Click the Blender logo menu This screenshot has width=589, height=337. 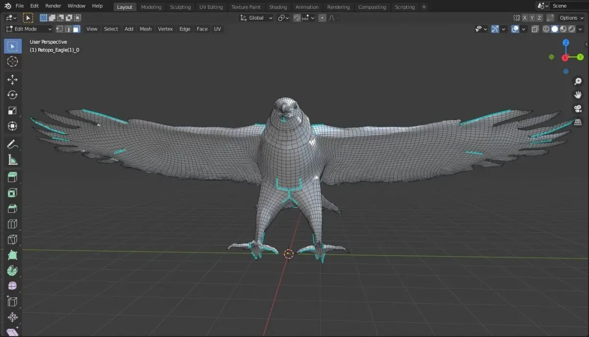8,6
